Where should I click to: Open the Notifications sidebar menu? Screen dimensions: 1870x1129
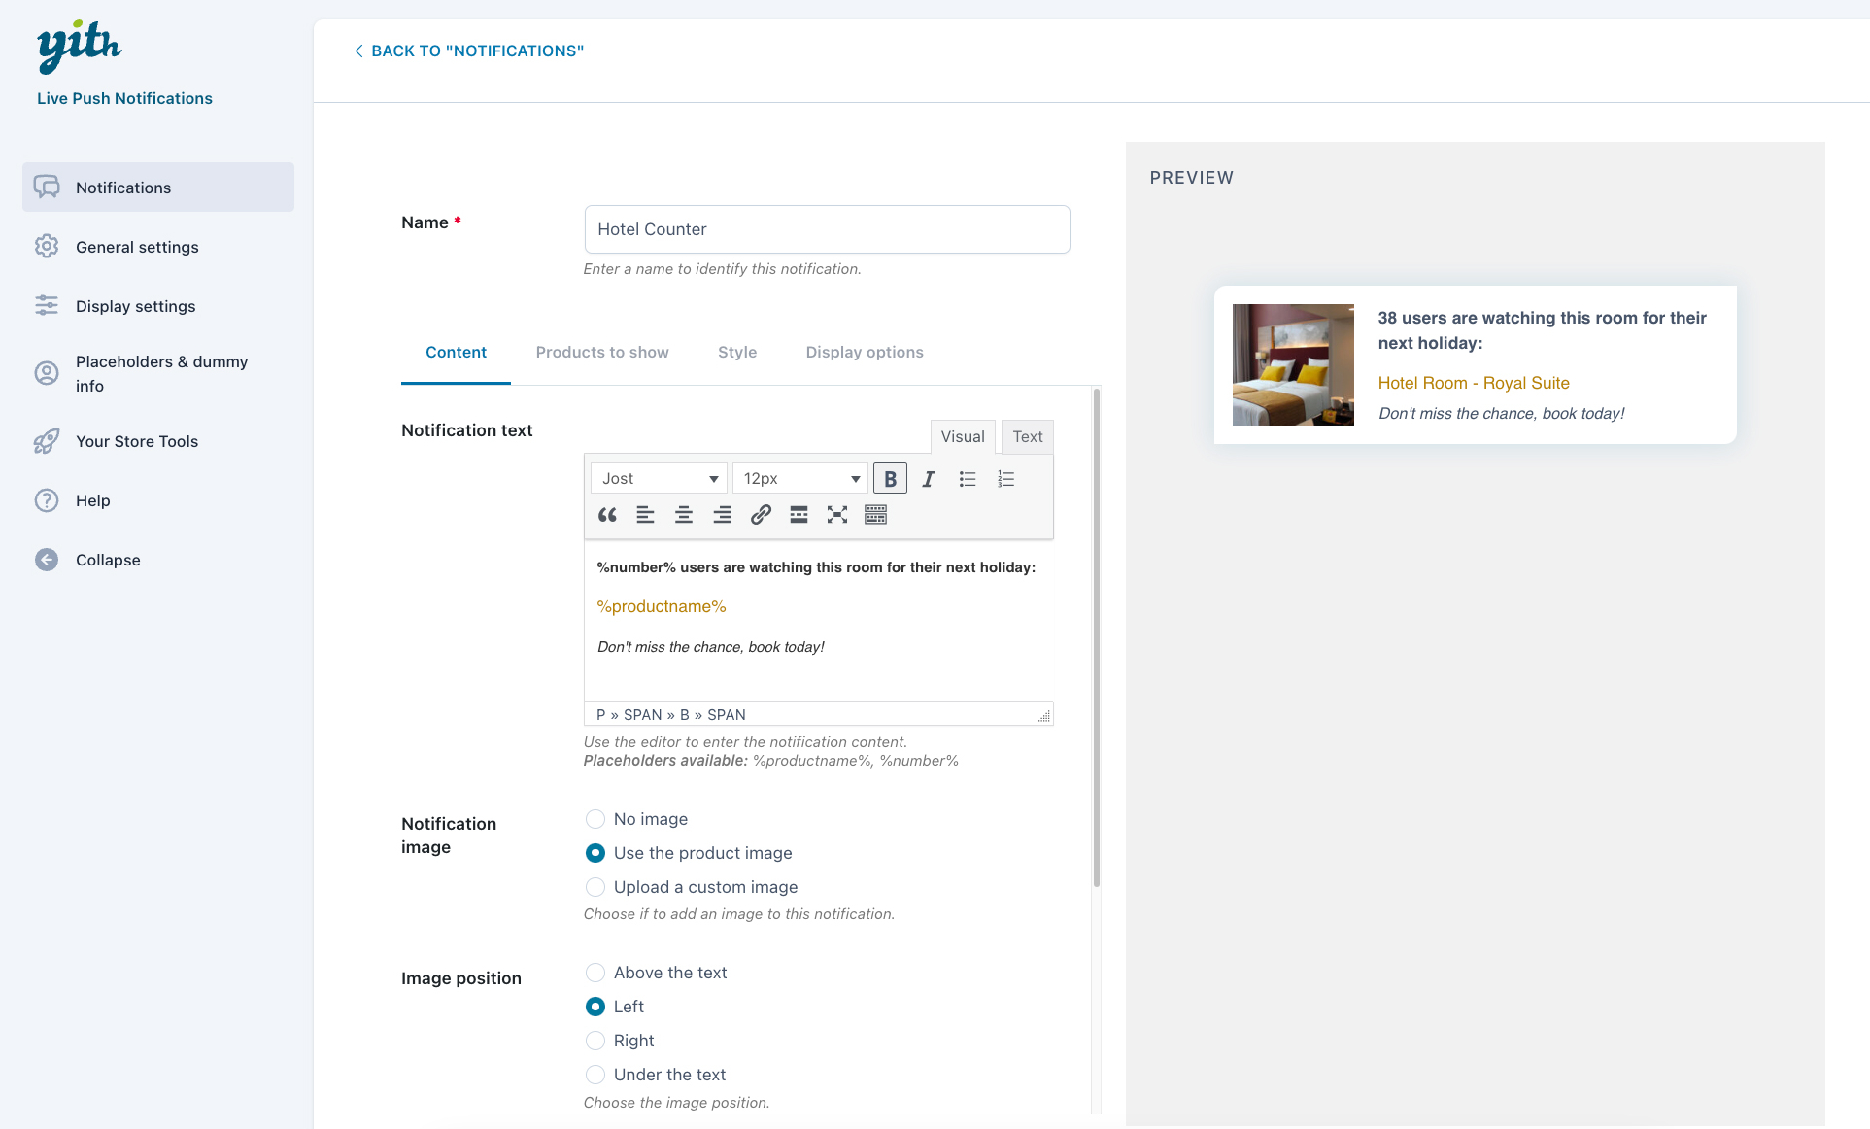pyautogui.click(x=158, y=187)
